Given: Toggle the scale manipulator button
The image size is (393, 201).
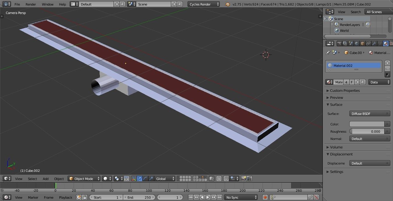Looking at the screenshot, I should pos(151,179).
